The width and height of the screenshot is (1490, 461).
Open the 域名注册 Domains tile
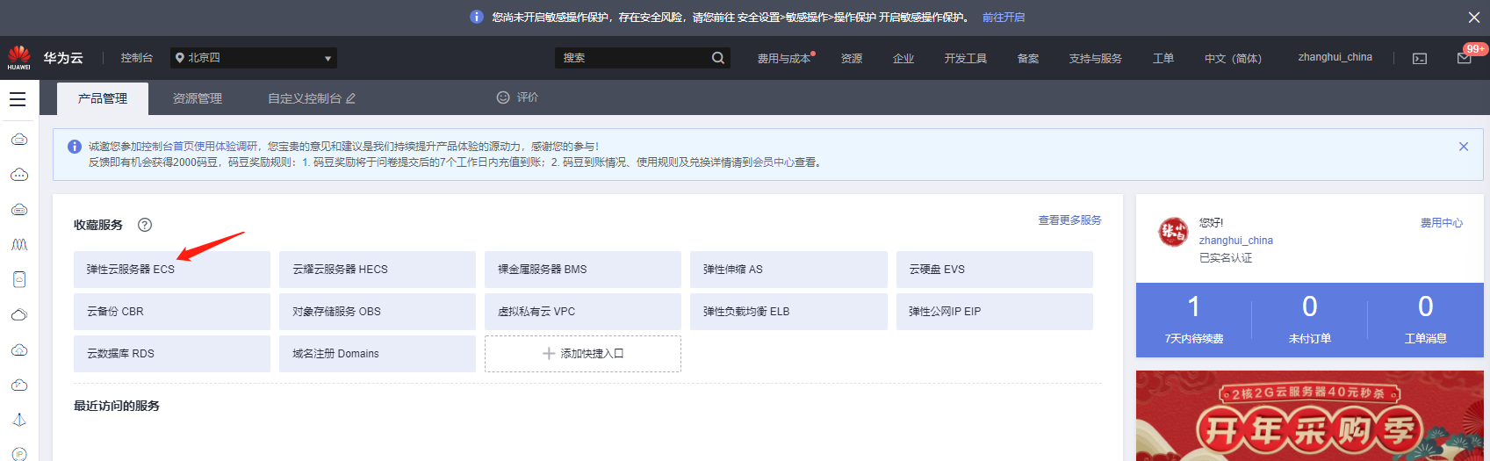[378, 354]
